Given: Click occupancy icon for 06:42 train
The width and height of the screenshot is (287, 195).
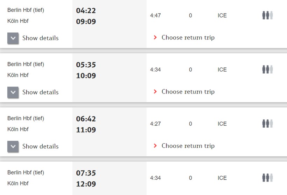Looking at the screenshot, I should point(267,123).
